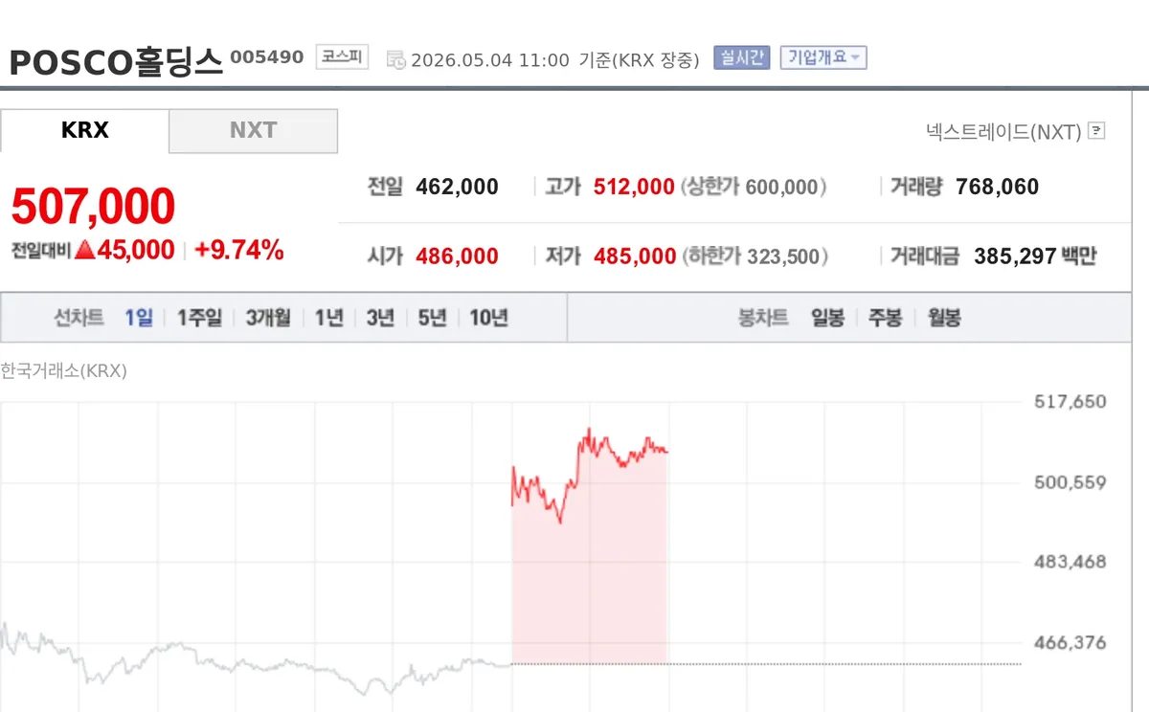
Task: Click the 코스피 market badge
Action: coord(342,57)
